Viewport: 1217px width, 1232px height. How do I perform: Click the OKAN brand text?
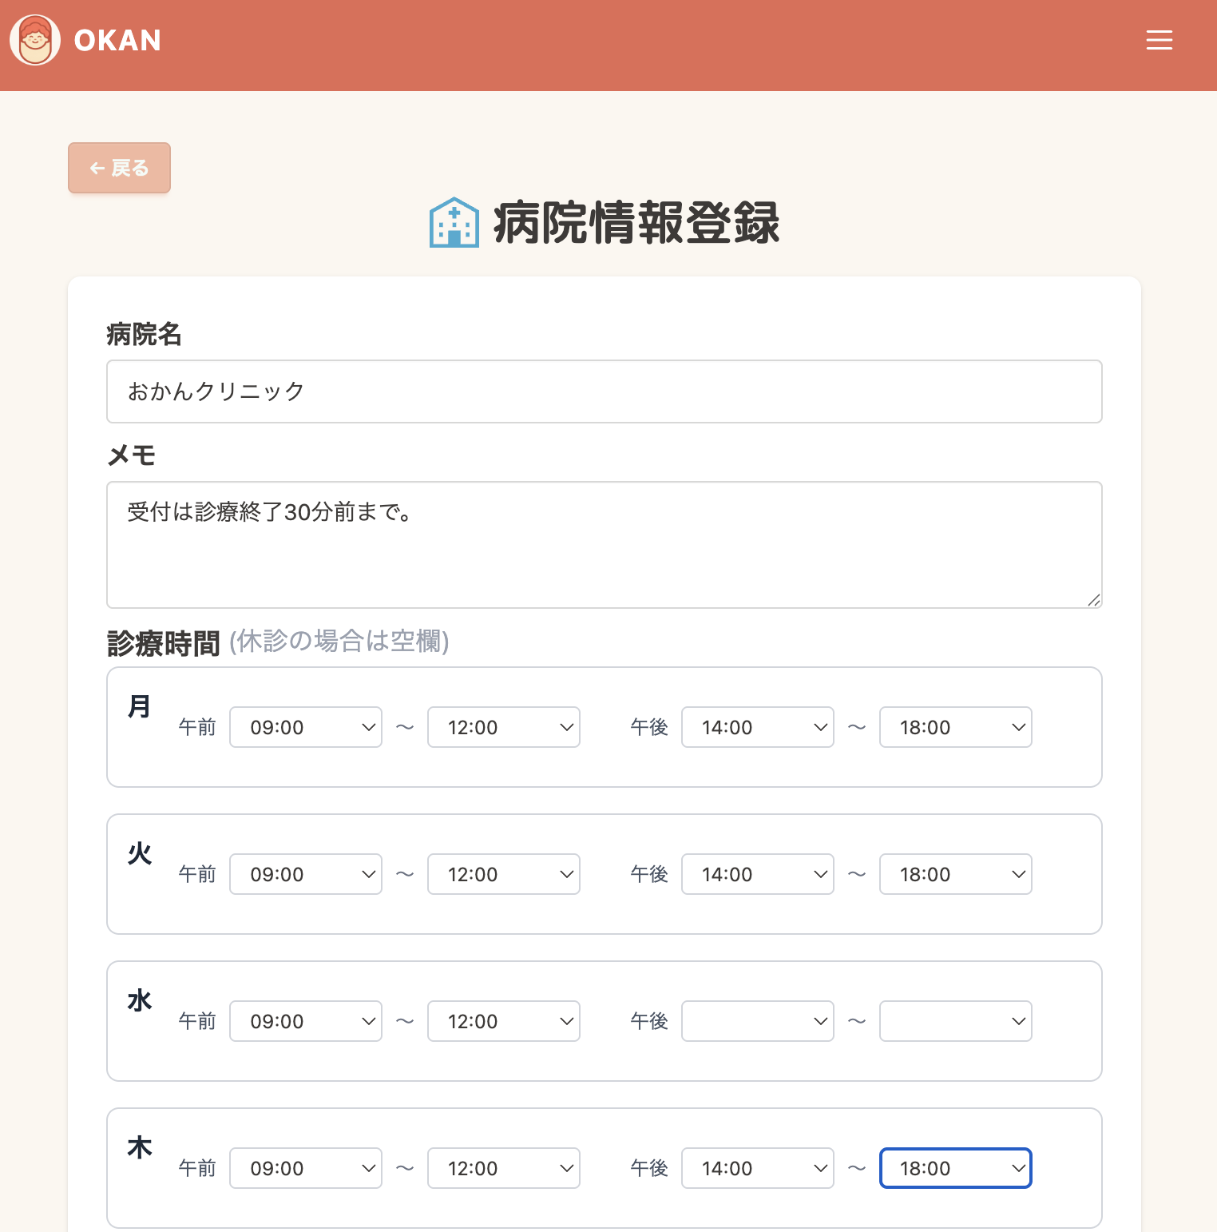(117, 40)
